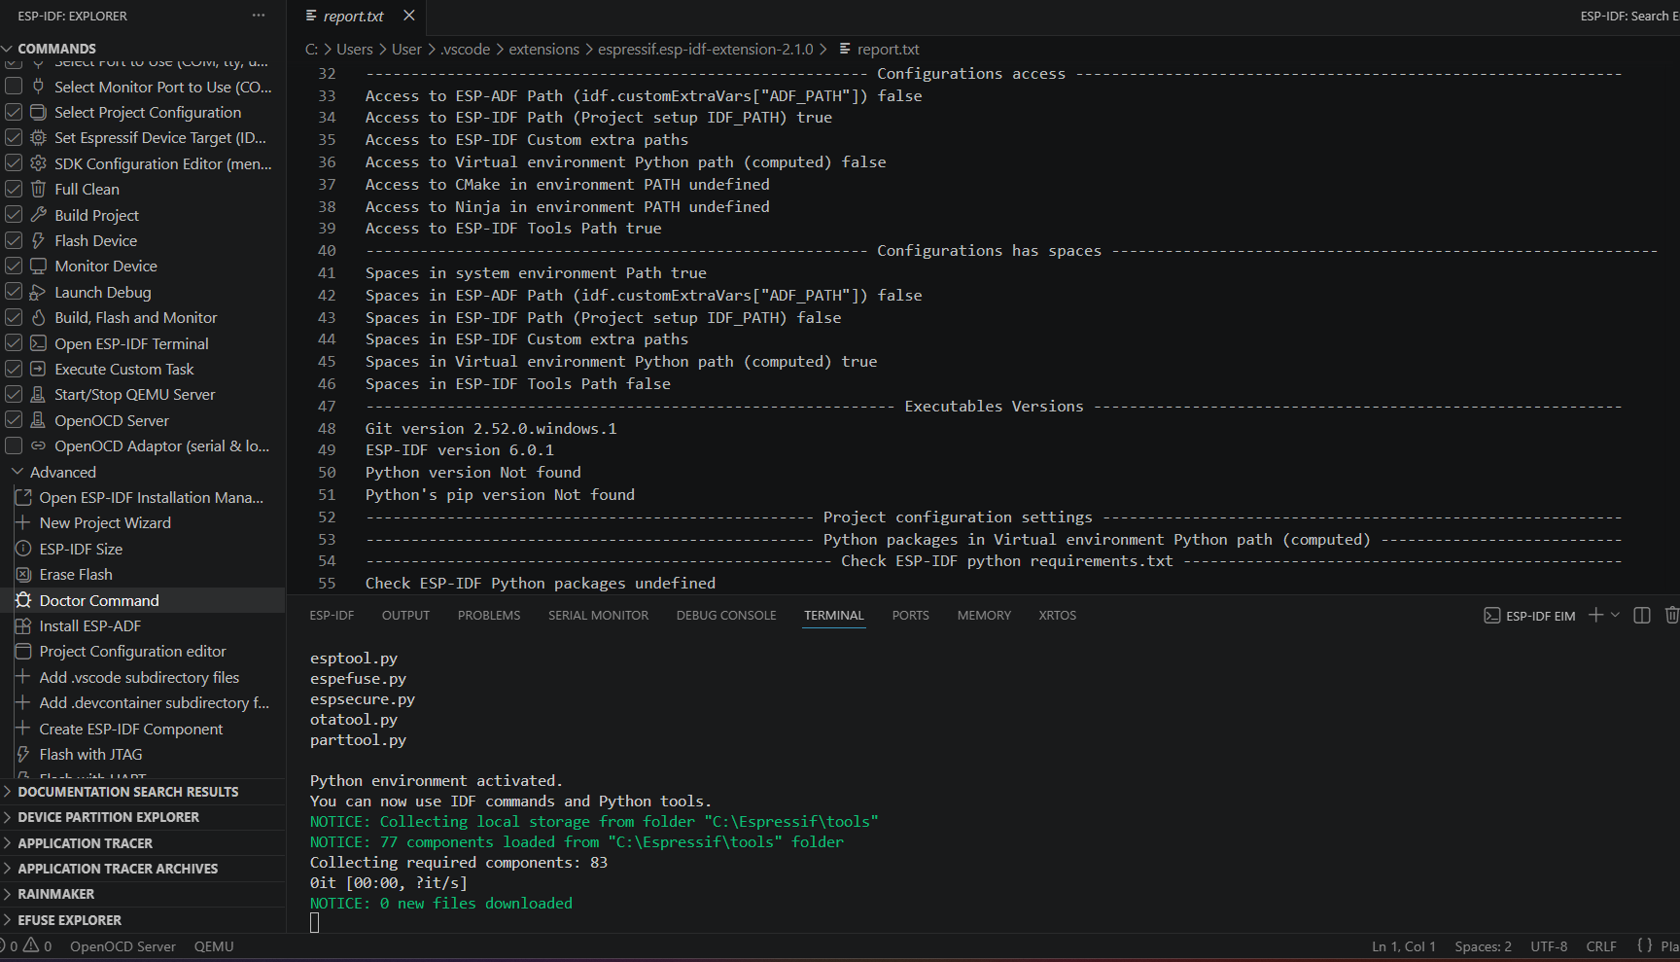Open the Memory panel tab

click(x=984, y=616)
